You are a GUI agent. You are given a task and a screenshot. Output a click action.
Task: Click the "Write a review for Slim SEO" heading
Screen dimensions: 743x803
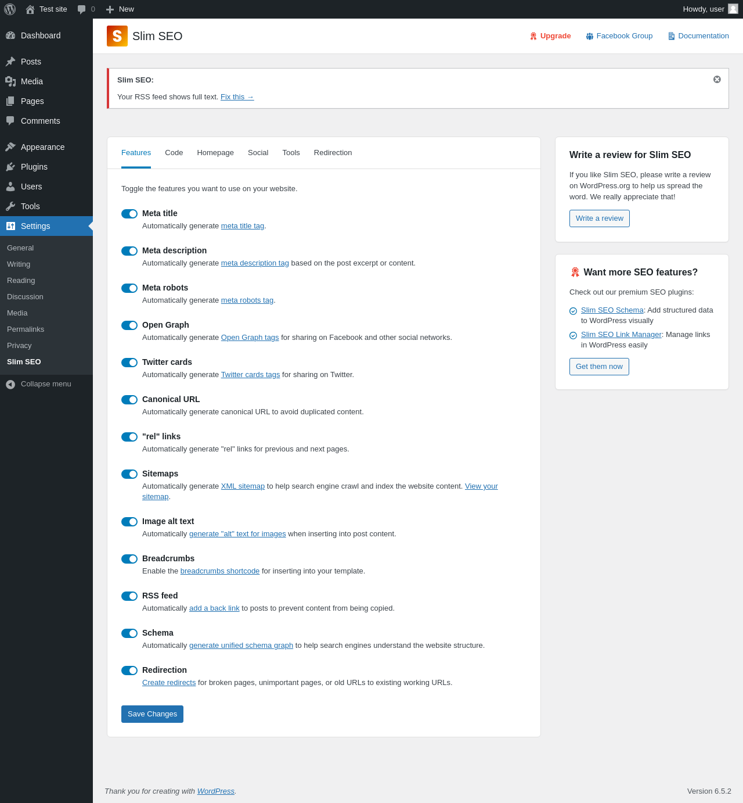[630, 155]
